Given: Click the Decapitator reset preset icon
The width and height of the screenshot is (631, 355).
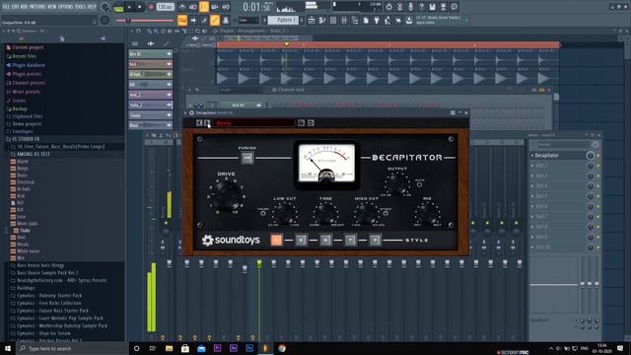Looking at the screenshot, I should click(x=311, y=122).
